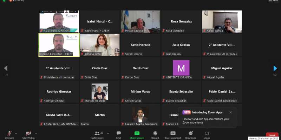Leave the meeting
281x140 pixels.
click(x=272, y=135)
